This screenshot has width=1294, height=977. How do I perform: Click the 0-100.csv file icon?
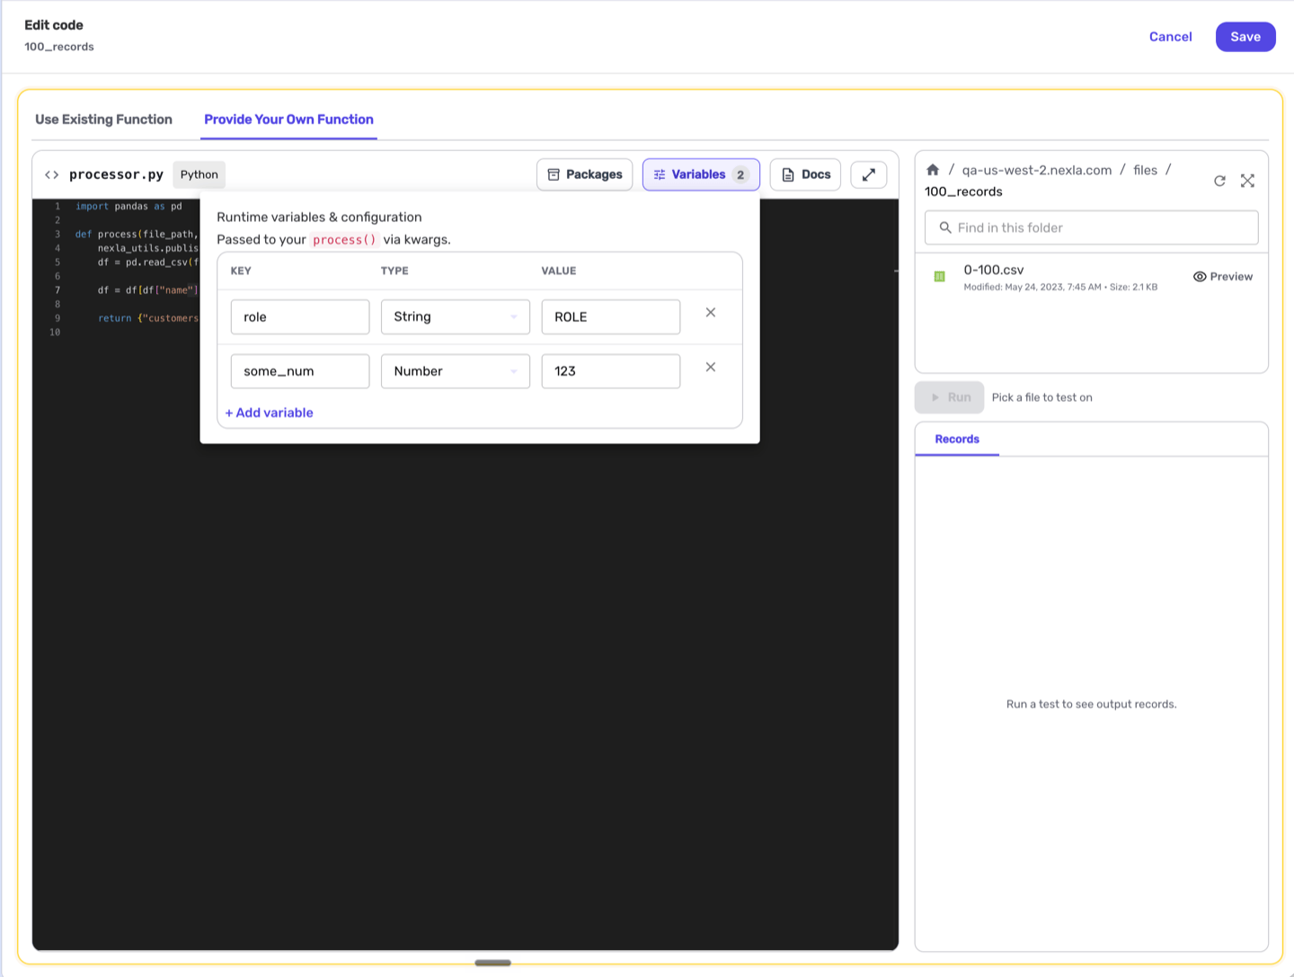point(939,277)
